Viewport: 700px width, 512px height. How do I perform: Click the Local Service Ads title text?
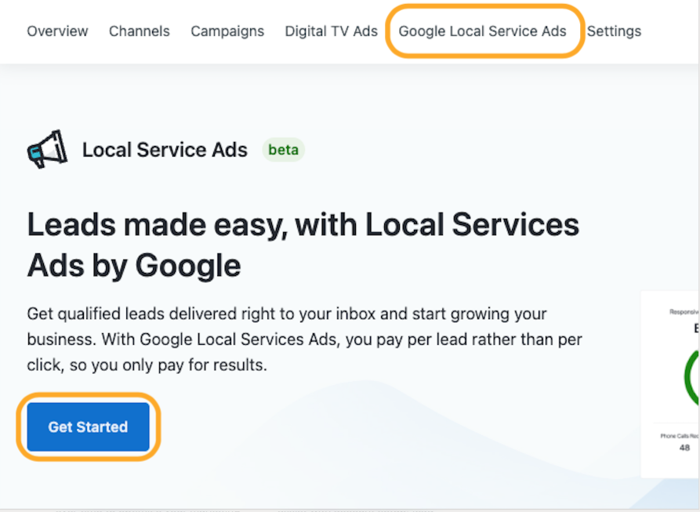click(165, 150)
